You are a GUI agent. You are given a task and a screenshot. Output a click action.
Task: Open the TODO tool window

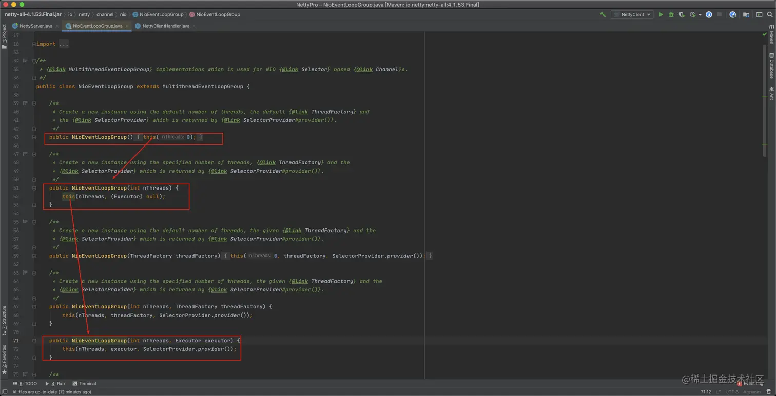(x=25, y=384)
